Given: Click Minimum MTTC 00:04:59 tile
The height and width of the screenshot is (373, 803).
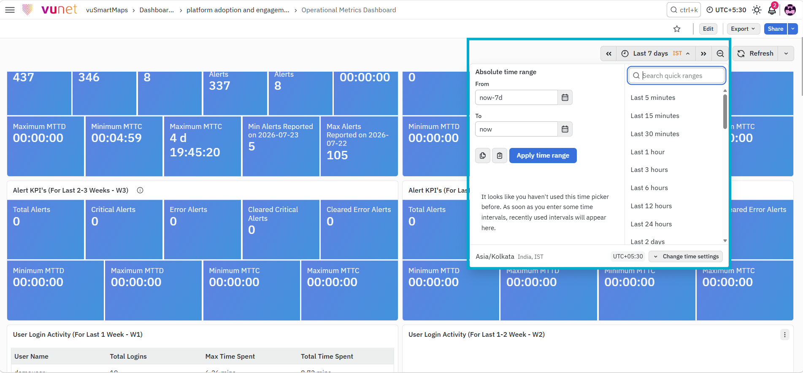Looking at the screenshot, I should click(x=124, y=146).
